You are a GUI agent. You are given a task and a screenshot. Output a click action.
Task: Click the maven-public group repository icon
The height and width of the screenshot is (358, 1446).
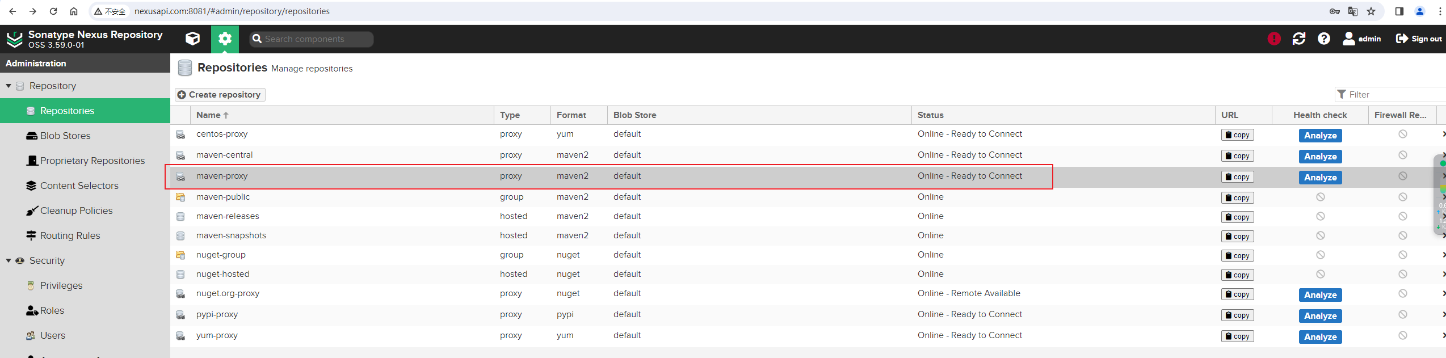point(180,197)
